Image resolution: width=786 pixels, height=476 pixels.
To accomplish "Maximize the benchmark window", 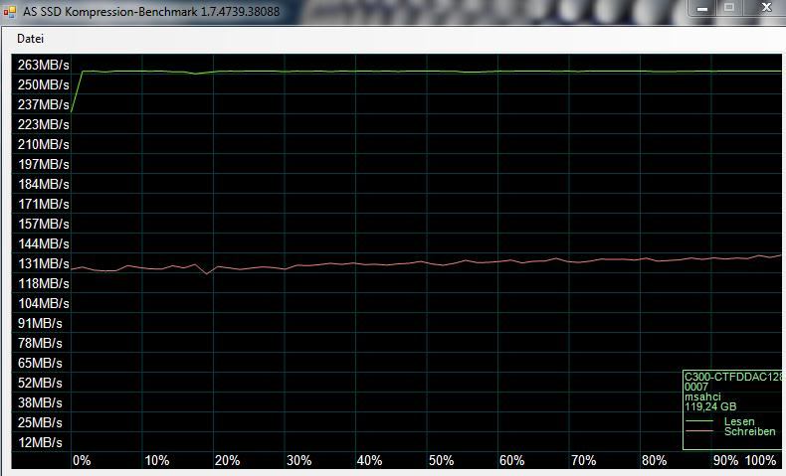I will coord(729,8).
